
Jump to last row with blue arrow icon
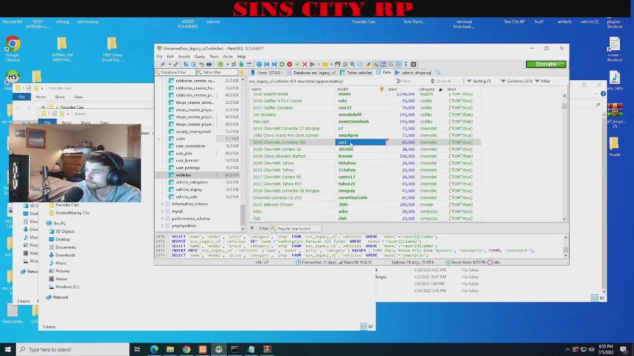point(274,64)
